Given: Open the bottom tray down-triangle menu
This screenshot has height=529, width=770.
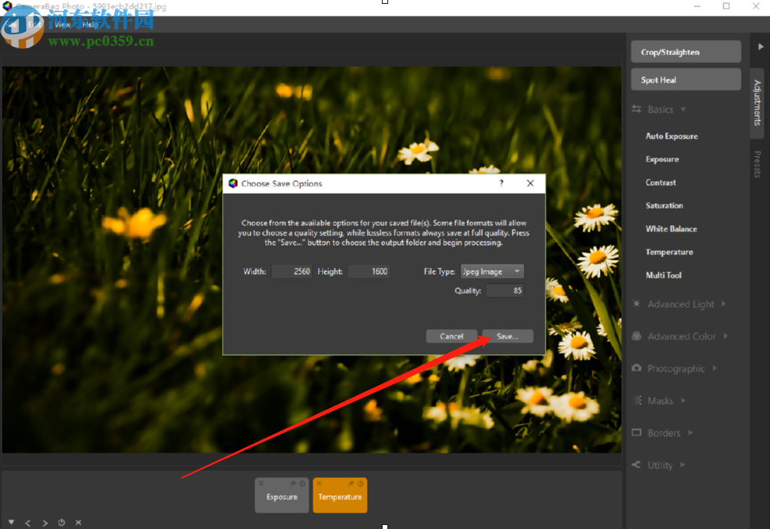Looking at the screenshot, I should [11, 522].
